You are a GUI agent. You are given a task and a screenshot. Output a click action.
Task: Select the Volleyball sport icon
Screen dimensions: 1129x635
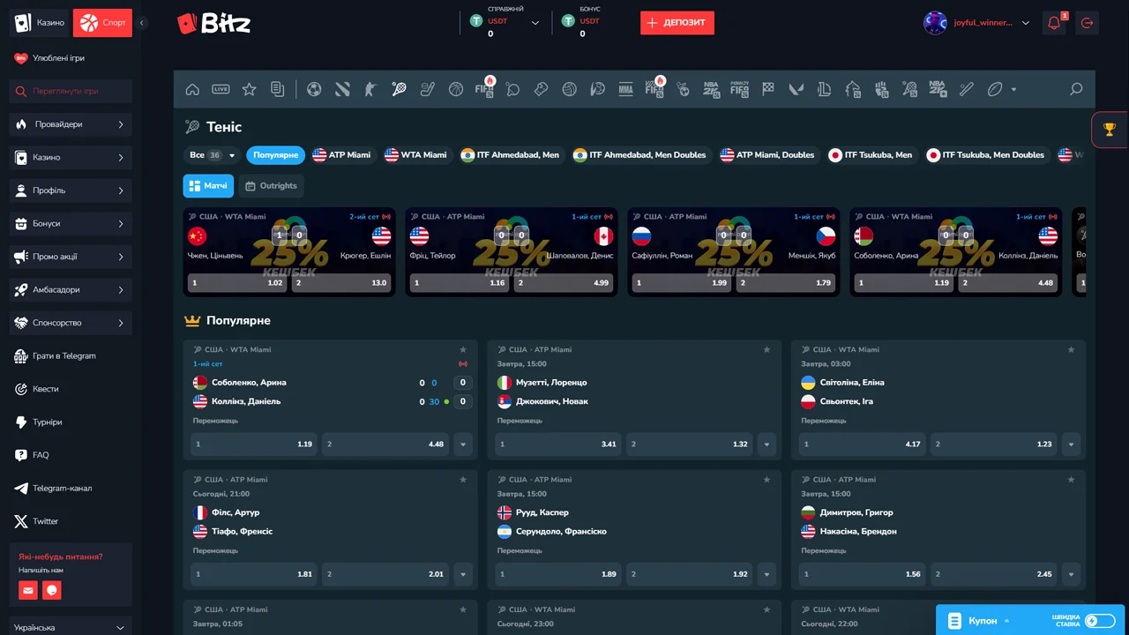[x=569, y=89]
